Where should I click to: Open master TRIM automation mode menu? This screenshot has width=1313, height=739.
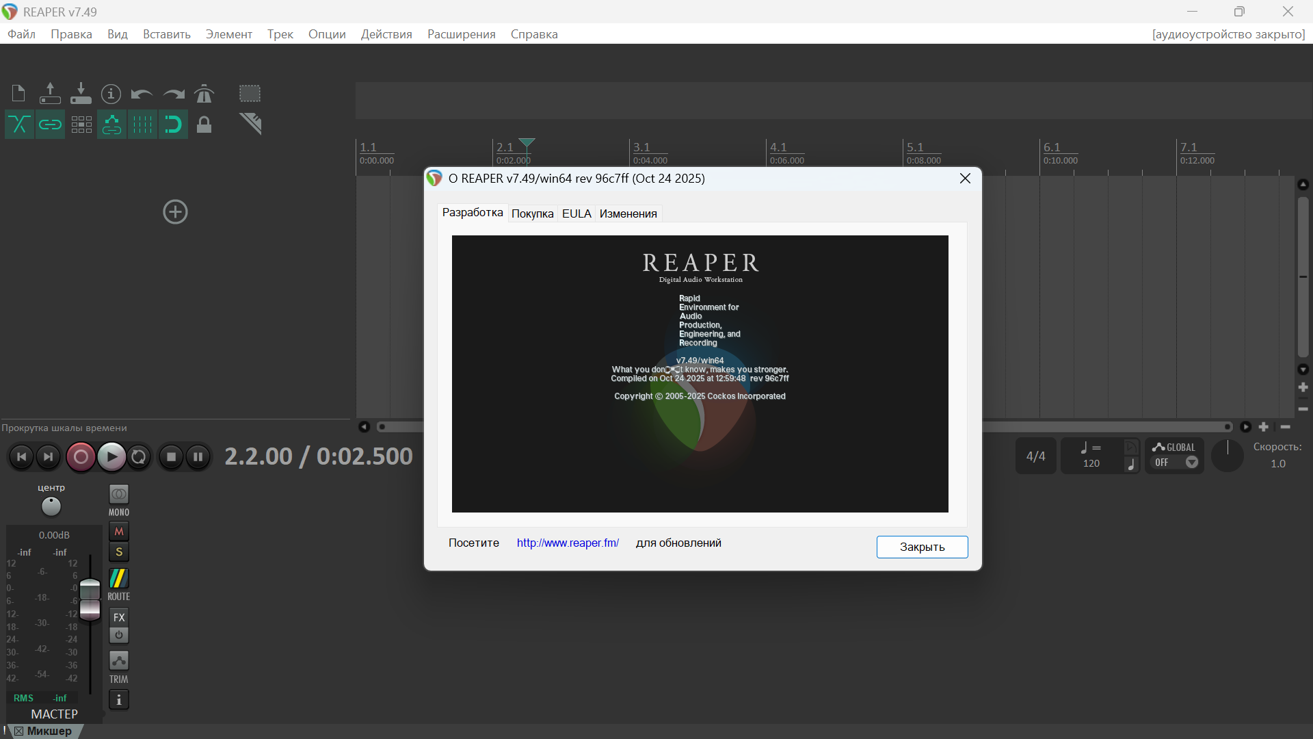[119, 661]
